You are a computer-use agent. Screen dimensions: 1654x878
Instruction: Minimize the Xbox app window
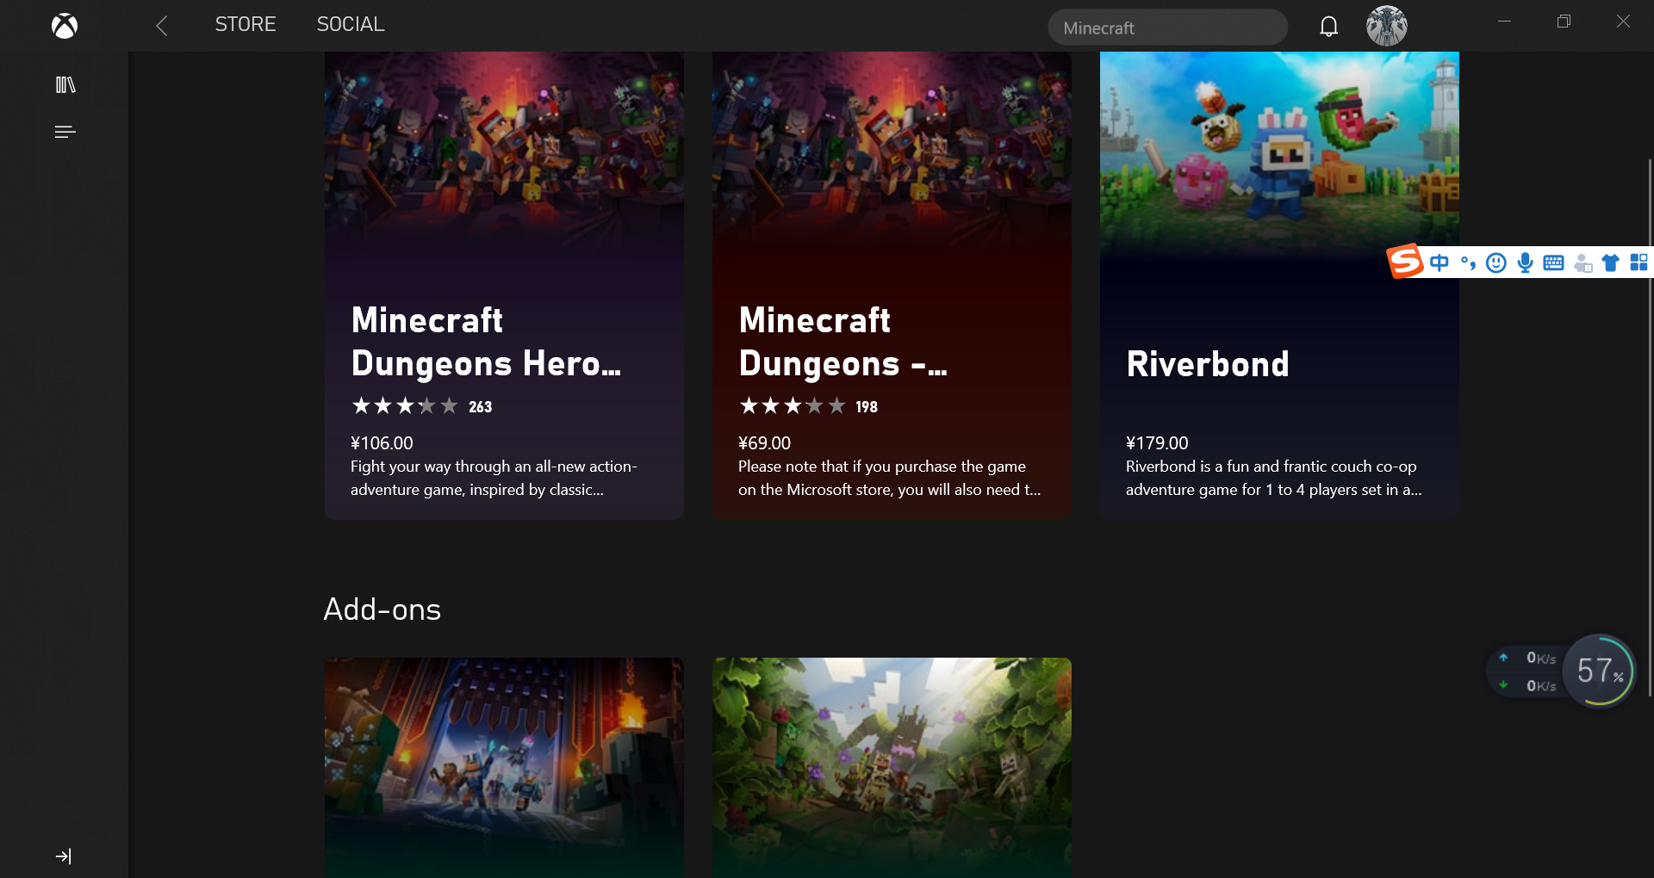pyautogui.click(x=1504, y=22)
